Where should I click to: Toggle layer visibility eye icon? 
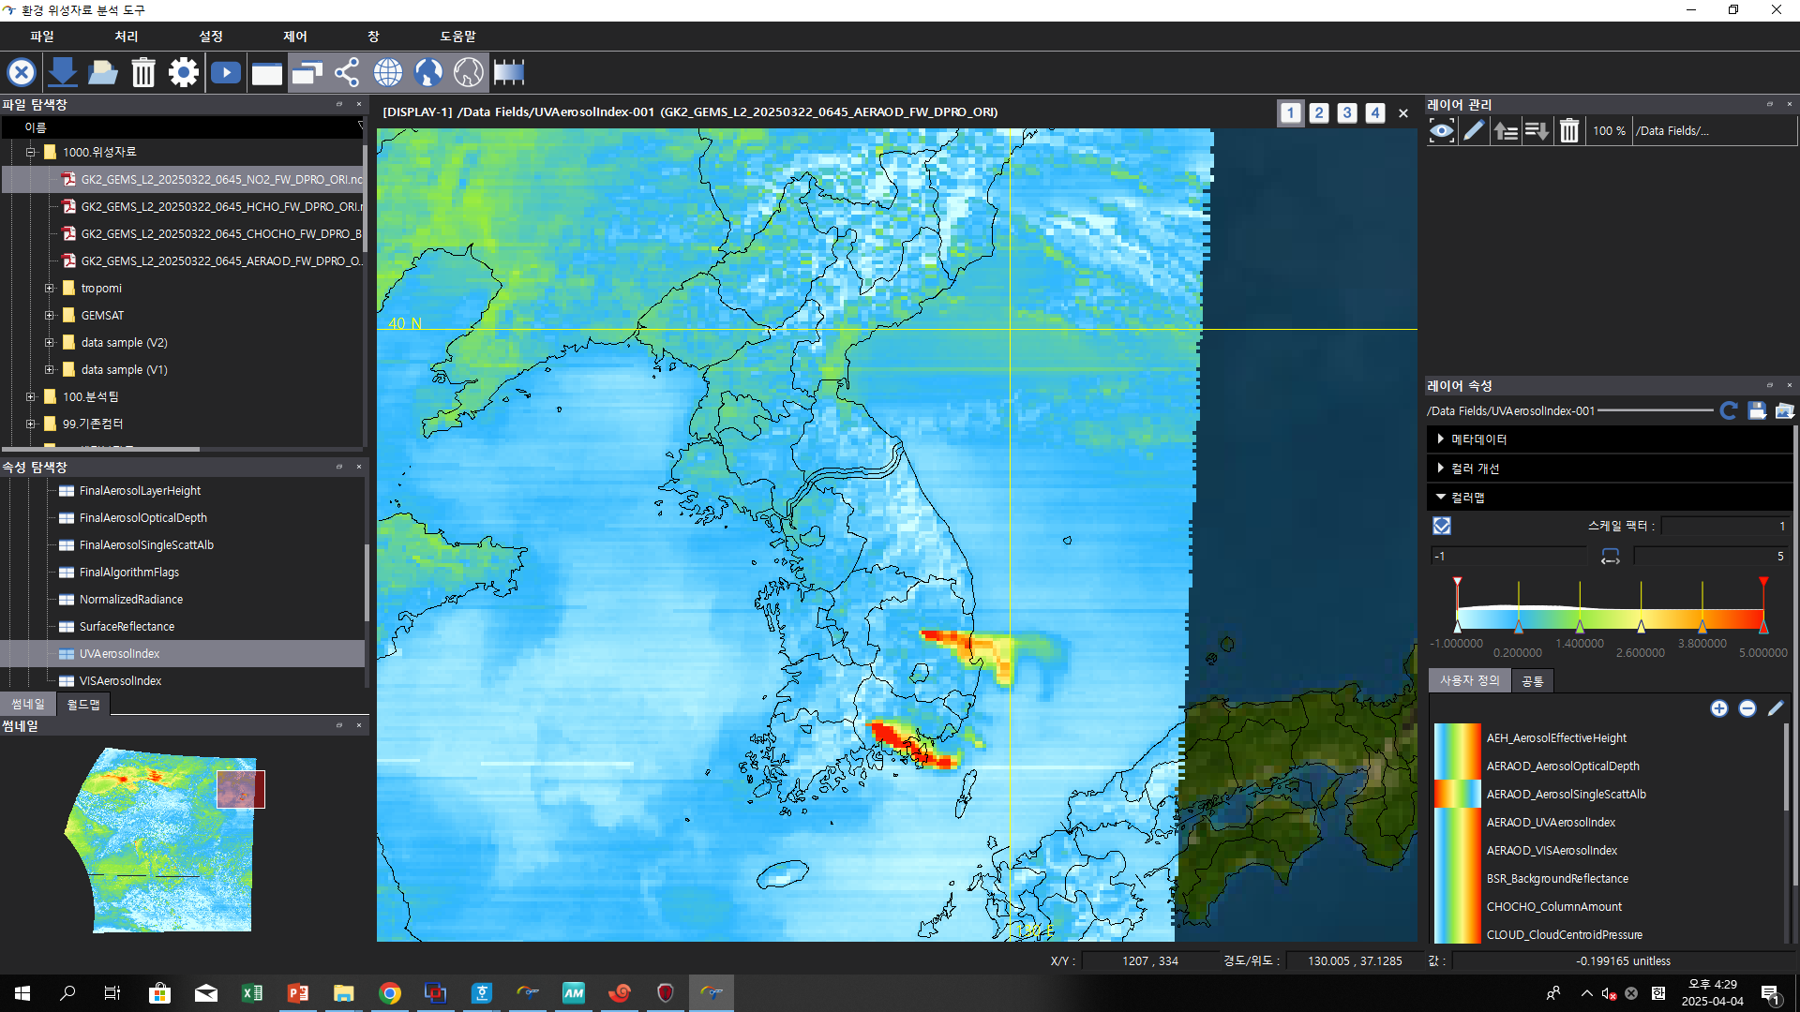[x=1441, y=131]
